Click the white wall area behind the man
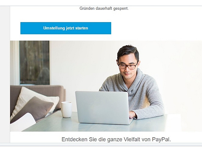The width and height of the screenshot is (202, 147). (x=84, y=64)
